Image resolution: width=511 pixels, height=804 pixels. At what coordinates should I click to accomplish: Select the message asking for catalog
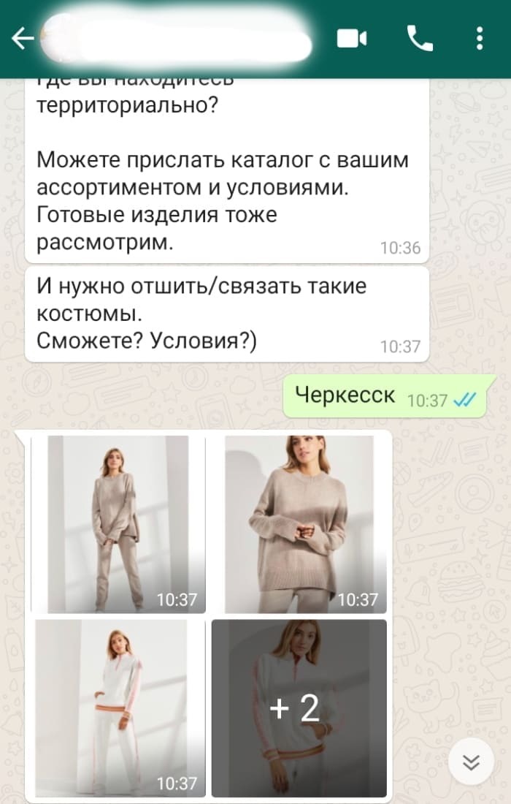point(227,170)
